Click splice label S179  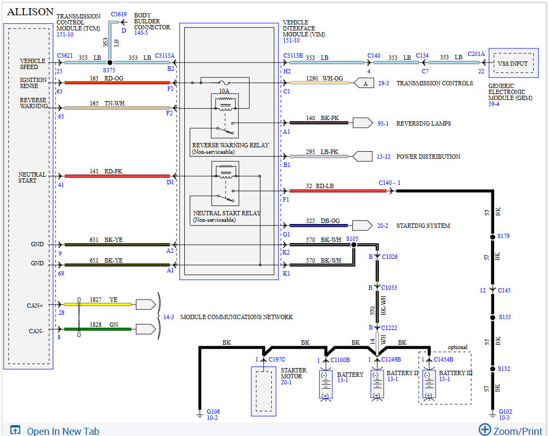pos(503,236)
